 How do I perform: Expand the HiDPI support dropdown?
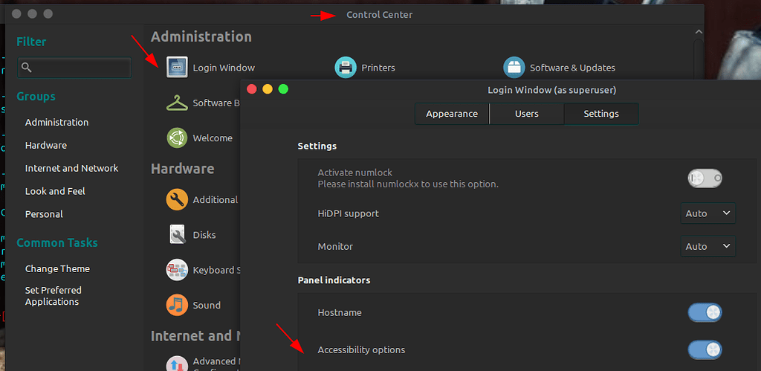click(708, 213)
